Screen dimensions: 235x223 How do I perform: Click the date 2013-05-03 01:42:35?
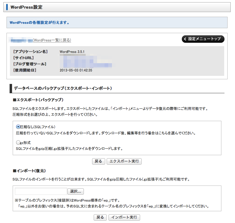click(76, 70)
